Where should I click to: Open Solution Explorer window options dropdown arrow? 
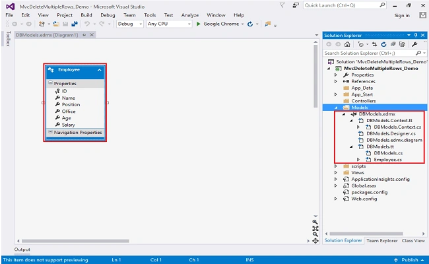tap(409, 35)
